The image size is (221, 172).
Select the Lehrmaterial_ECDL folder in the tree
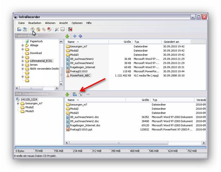click(x=41, y=61)
